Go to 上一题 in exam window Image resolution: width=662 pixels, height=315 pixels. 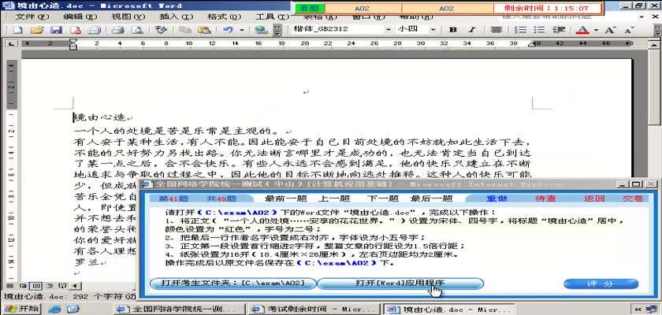[x=333, y=198]
